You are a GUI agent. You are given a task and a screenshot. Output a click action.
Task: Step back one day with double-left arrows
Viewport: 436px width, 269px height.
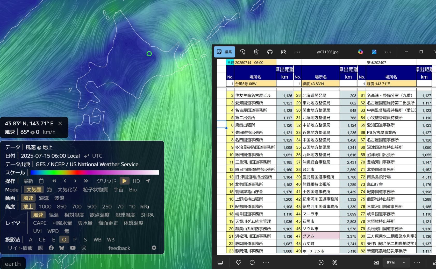tap(54, 181)
